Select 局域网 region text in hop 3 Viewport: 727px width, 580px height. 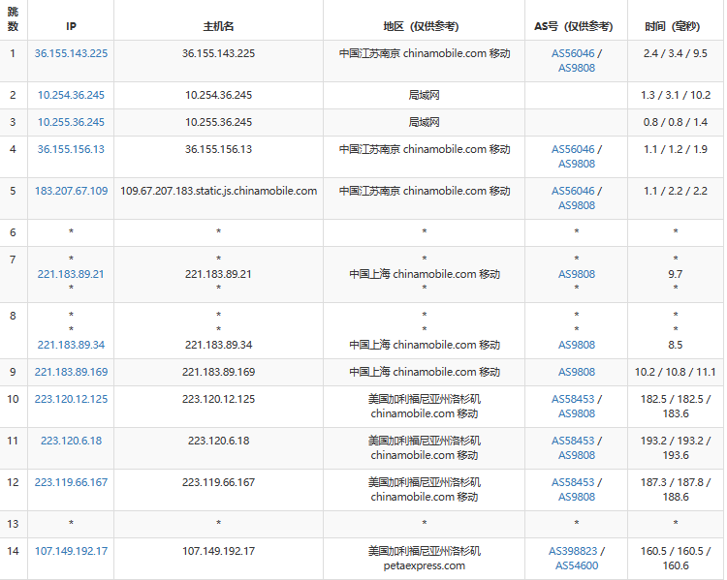click(424, 122)
